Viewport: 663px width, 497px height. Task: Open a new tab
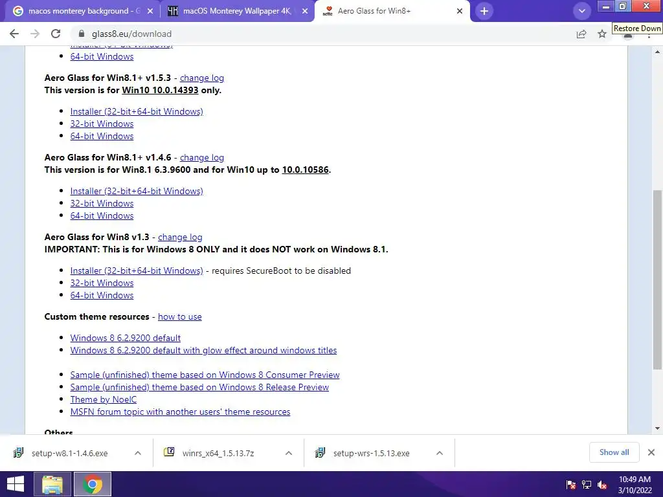coord(484,11)
